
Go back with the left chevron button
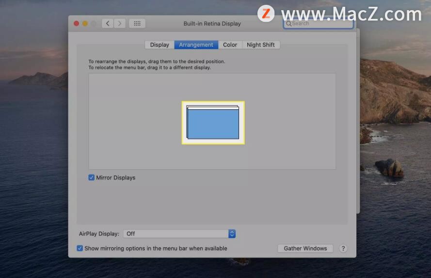click(x=108, y=24)
